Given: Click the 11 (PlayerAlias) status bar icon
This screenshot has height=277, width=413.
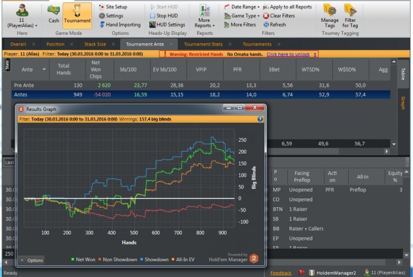Looking at the screenshot, I should tap(366, 272).
